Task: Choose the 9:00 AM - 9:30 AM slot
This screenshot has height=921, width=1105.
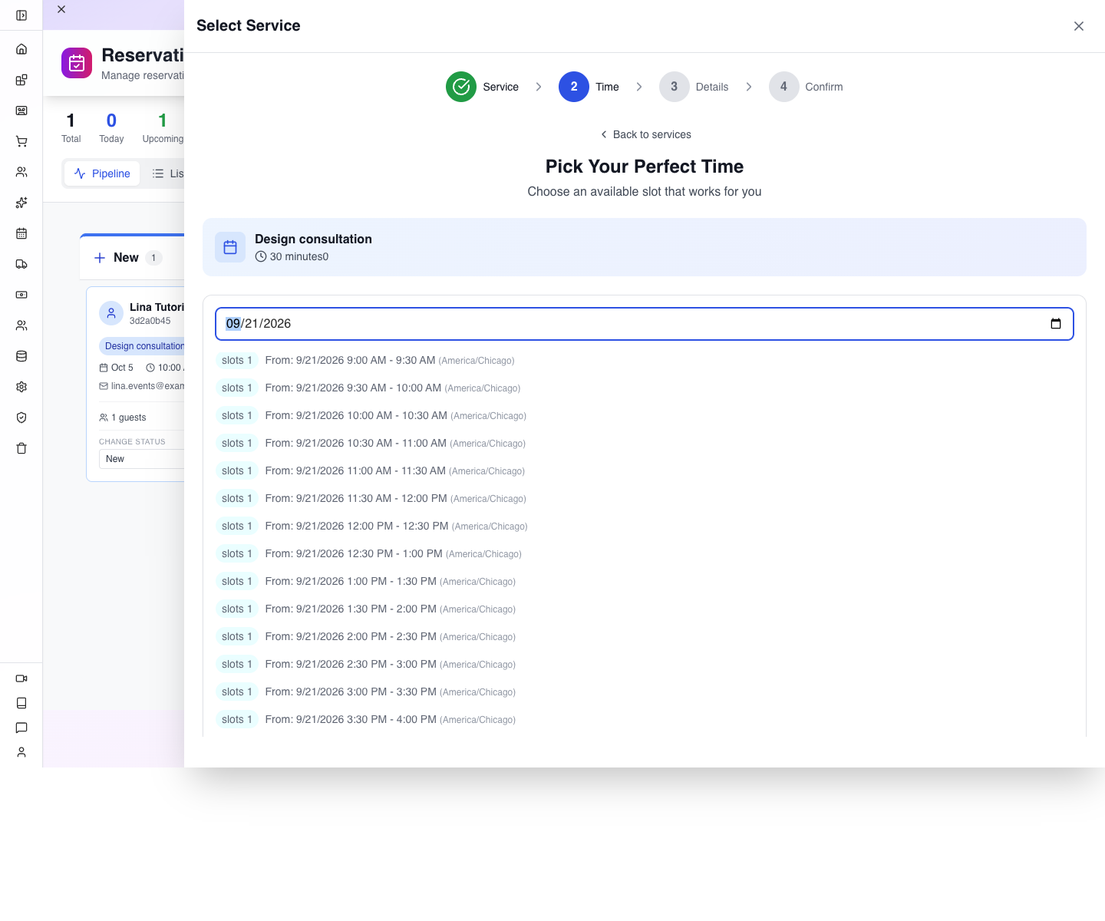Action: click(365, 361)
